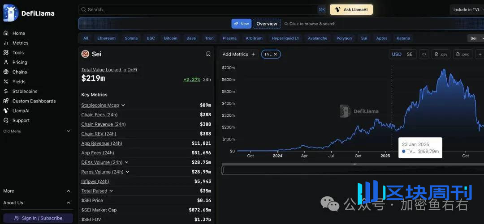Open Yields from the sidebar
484x224 pixels.
click(x=19, y=82)
